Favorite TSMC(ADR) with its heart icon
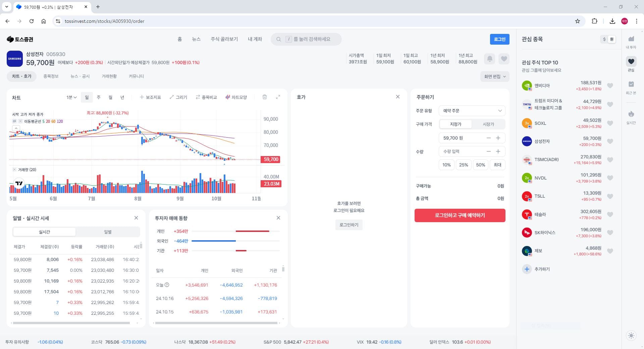644x349 pixels. coord(610,160)
